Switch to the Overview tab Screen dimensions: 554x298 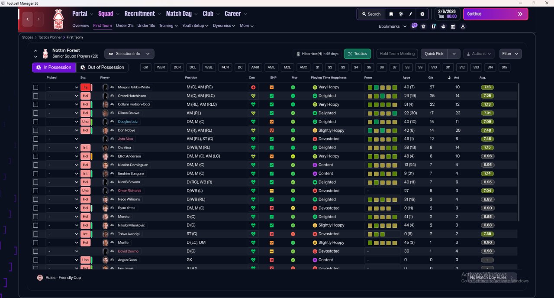point(81,26)
